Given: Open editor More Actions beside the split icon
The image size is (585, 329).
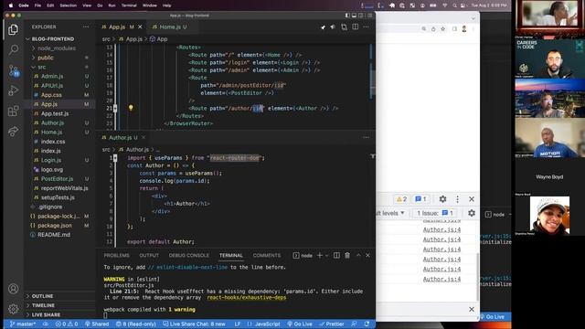Looking at the screenshot, I should (x=366, y=27).
